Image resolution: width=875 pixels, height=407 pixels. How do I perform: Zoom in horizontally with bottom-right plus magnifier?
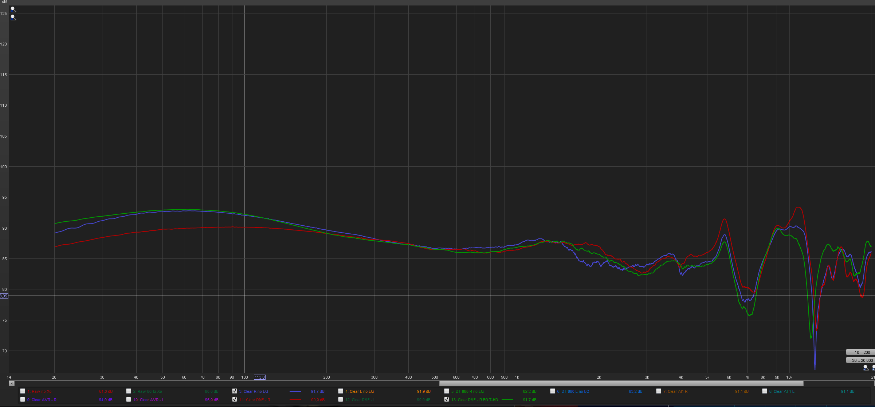[873, 368]
